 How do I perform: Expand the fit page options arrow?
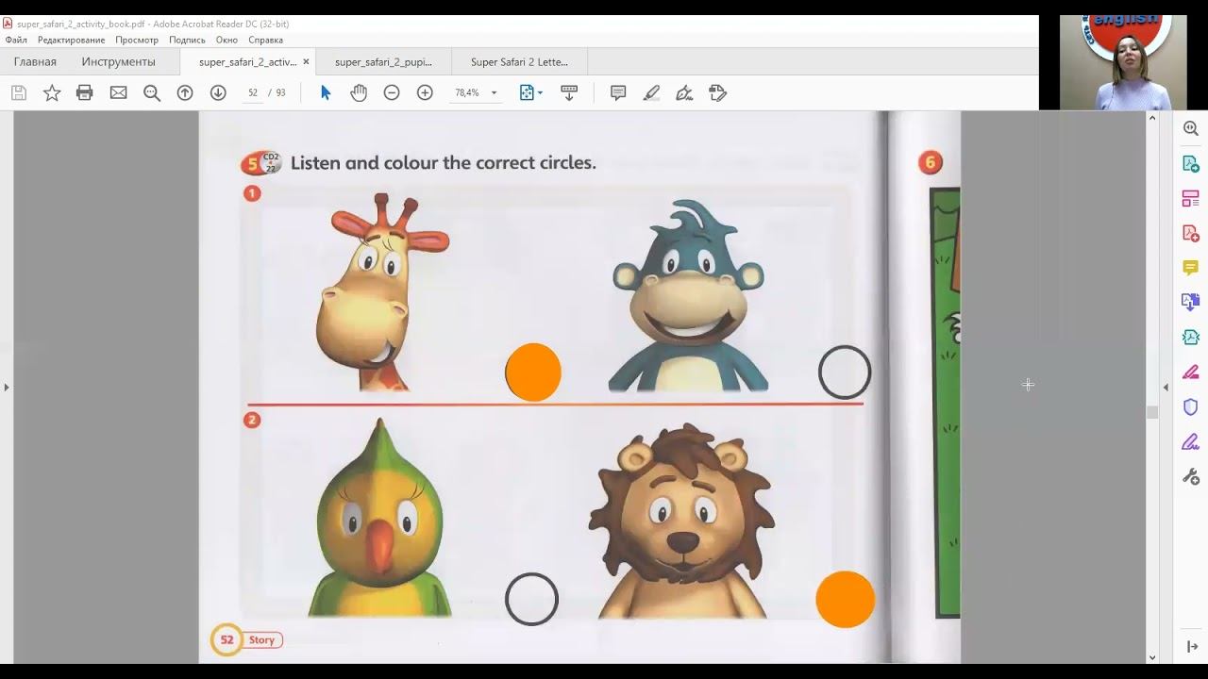(x=540, y=93)
